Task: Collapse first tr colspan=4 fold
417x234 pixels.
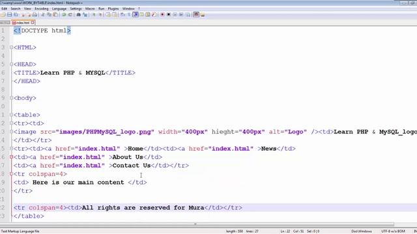Action: click(x=11, y=174)
